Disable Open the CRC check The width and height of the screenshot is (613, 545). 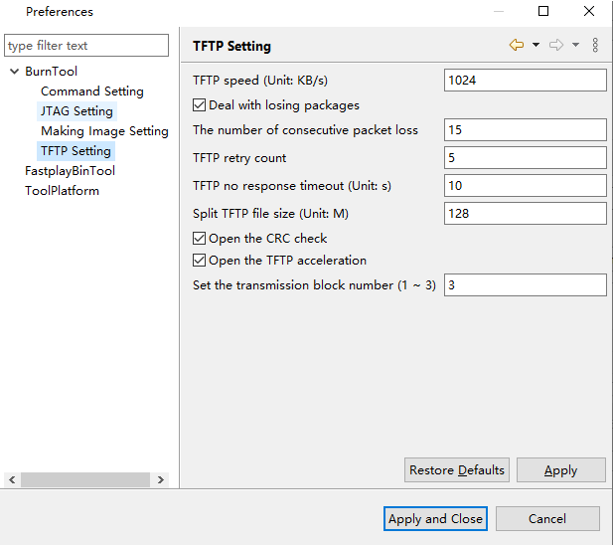199,239
